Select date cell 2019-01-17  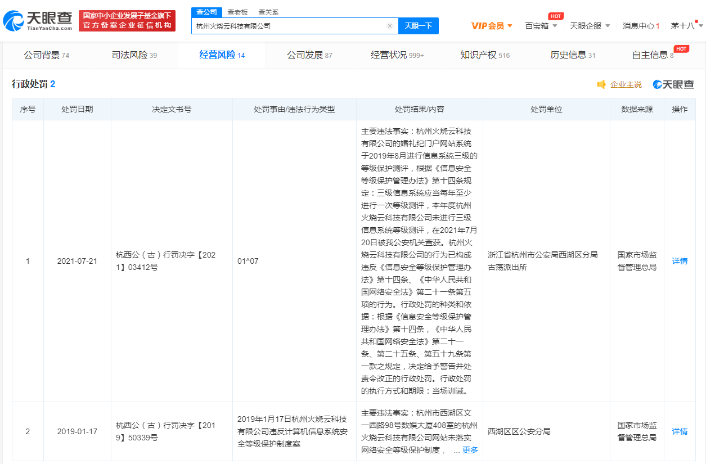77,431
